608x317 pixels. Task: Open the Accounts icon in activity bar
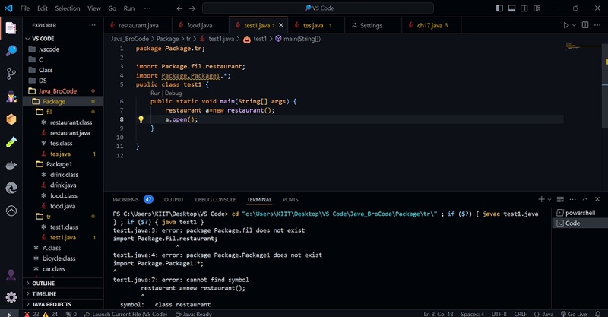(x=11, y=274)
